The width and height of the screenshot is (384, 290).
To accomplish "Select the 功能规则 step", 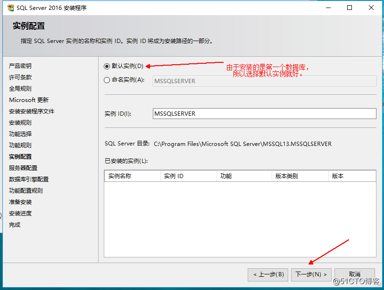I will point(20,145).
